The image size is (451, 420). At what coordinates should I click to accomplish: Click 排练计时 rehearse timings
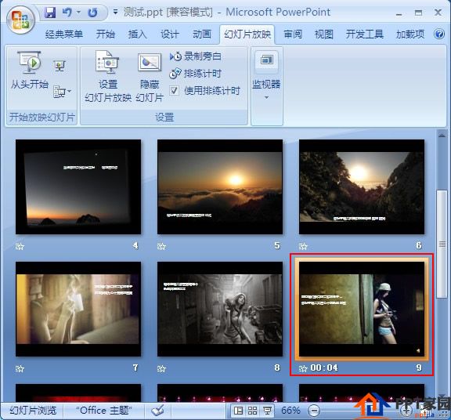click(x=196, y=74)
